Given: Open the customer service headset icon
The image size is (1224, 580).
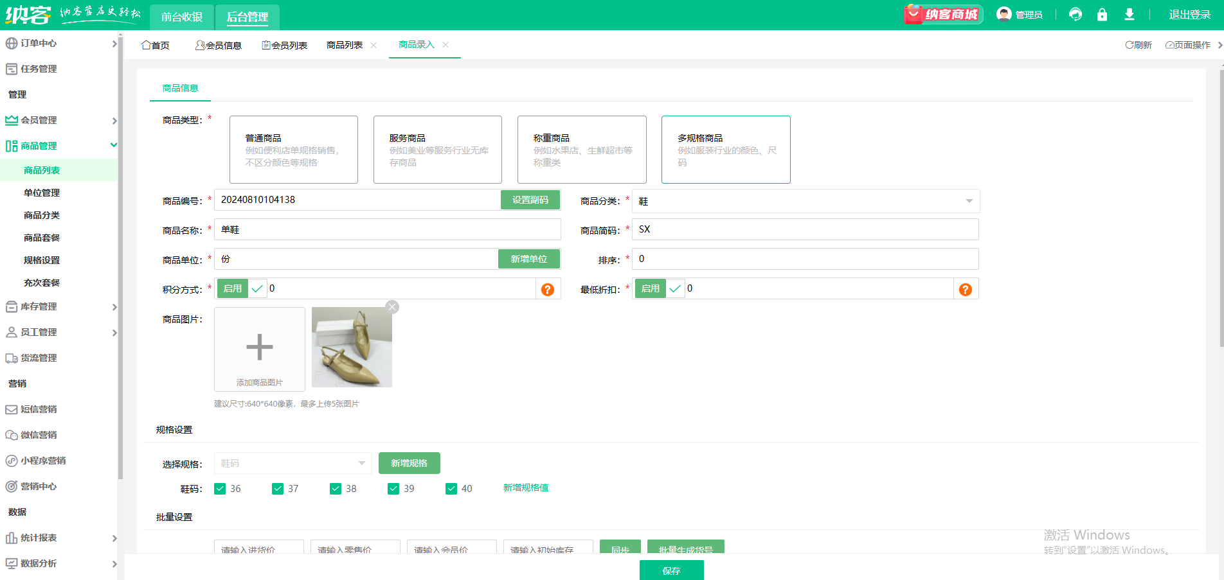Looking at the screenshot, I should click(1075, 14).
